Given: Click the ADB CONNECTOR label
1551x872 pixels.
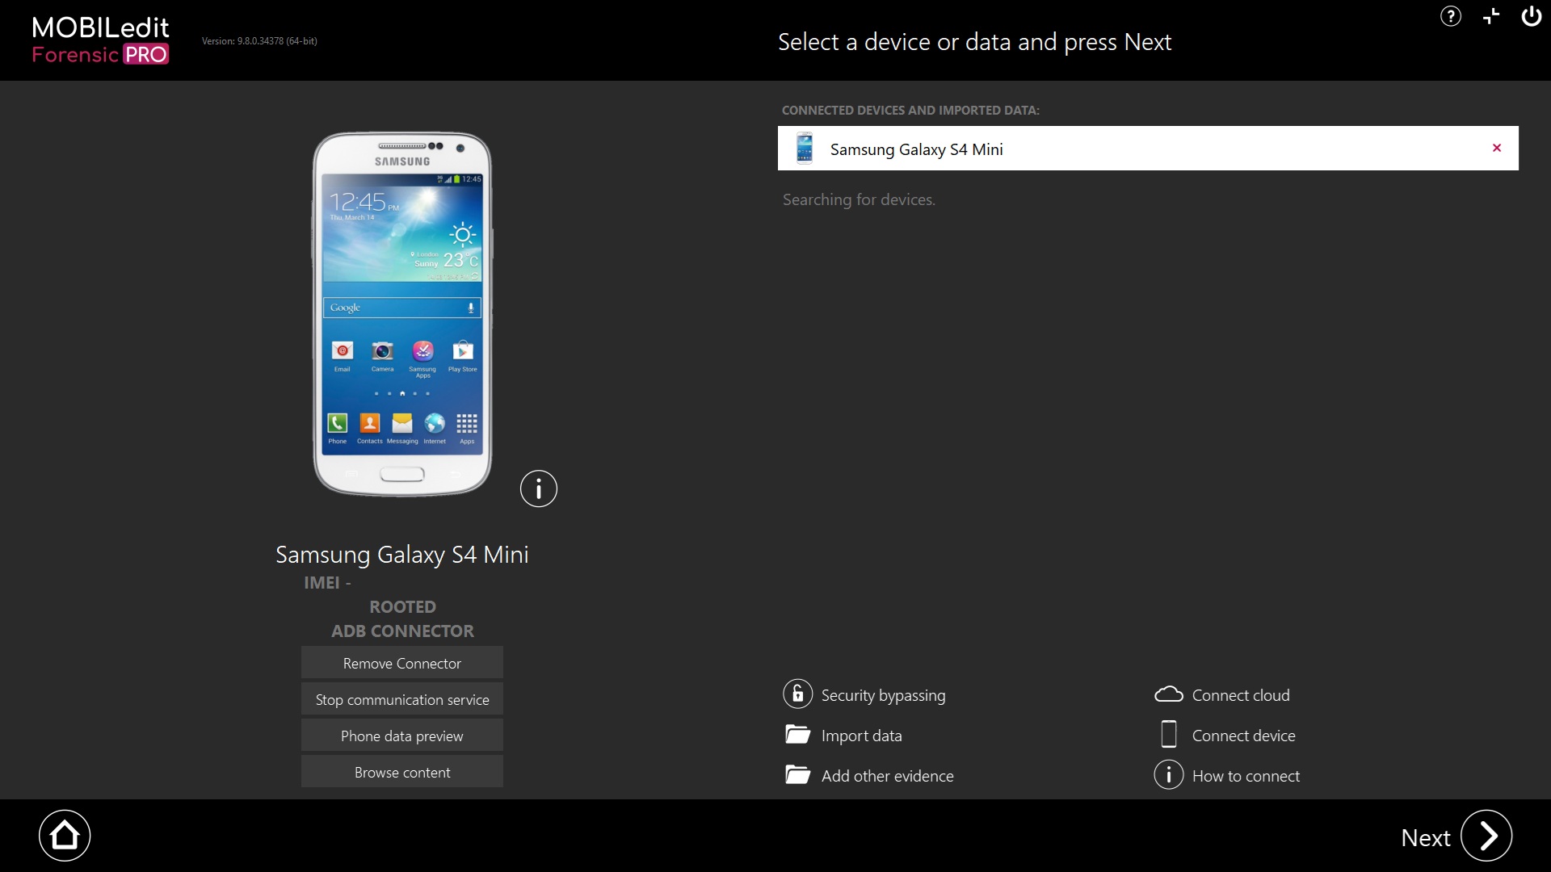Looking at the screenshot, I should pos(402,631).
